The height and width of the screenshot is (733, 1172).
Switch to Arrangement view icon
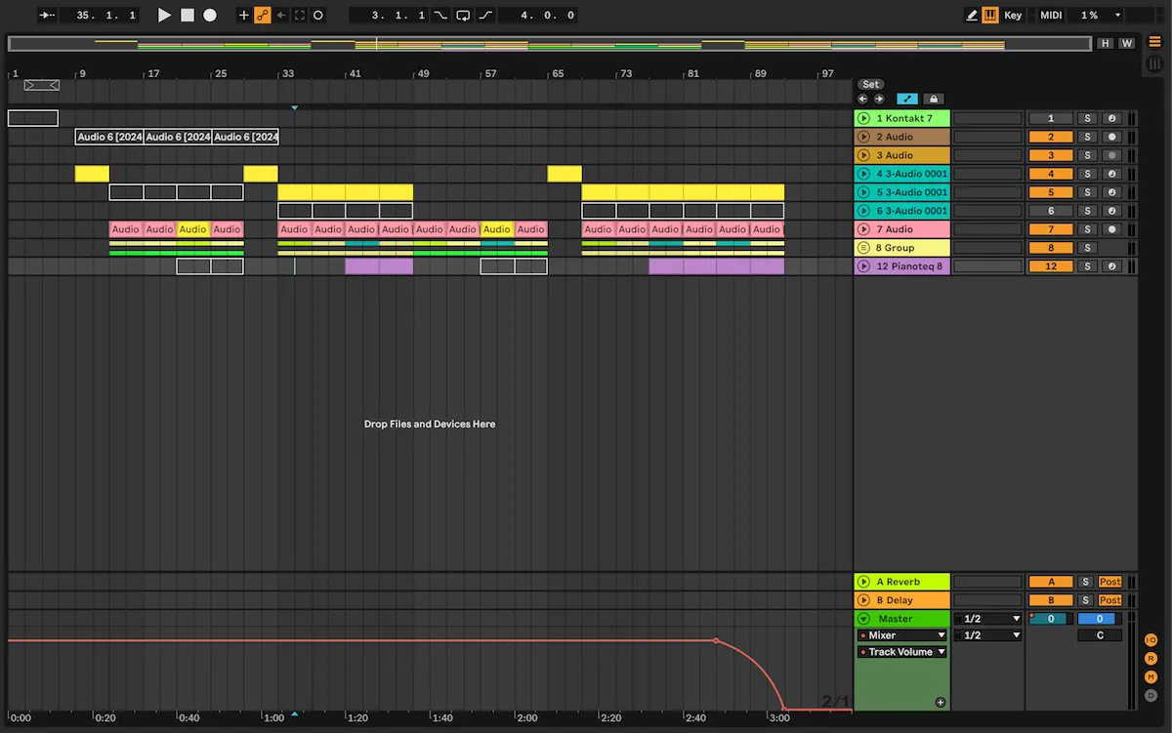point(1154,41)
